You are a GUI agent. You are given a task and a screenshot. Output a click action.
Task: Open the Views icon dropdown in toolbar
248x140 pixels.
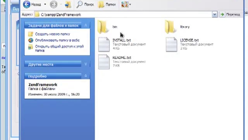coord(126,4)
